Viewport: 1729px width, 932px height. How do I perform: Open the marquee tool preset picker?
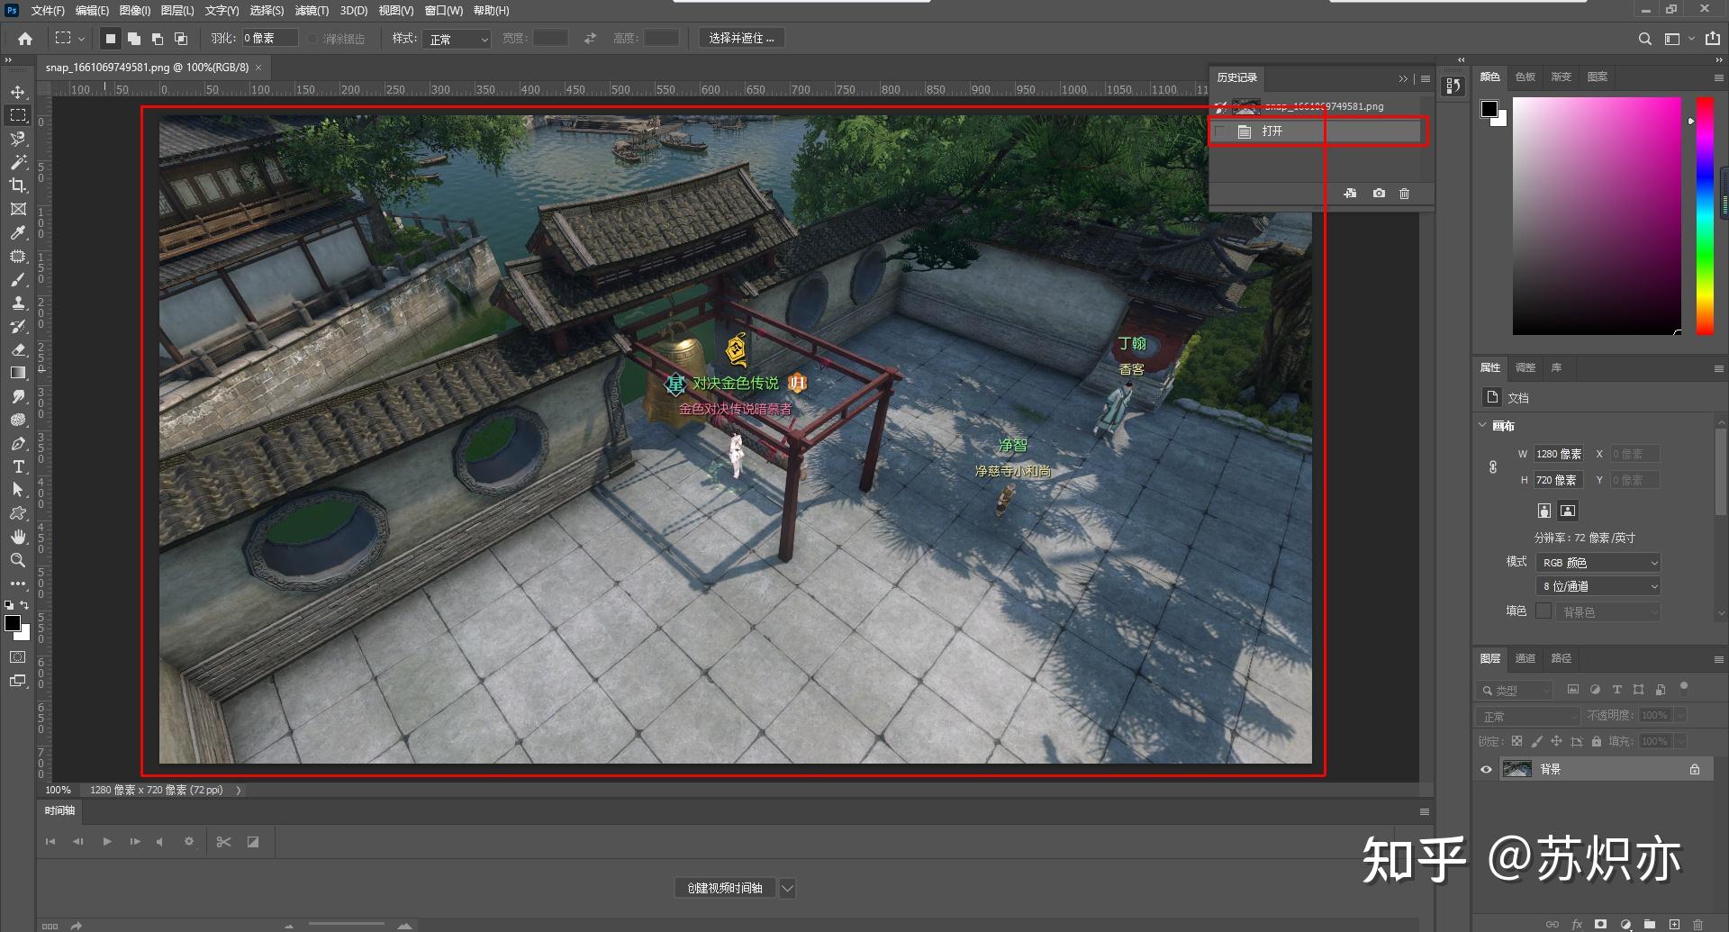coord(69,39)
